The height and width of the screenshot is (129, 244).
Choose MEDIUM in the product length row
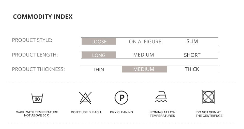click(x=144, y=55)
